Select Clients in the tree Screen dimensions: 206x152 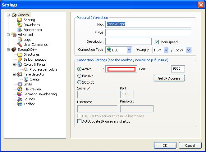coord(34,79)
